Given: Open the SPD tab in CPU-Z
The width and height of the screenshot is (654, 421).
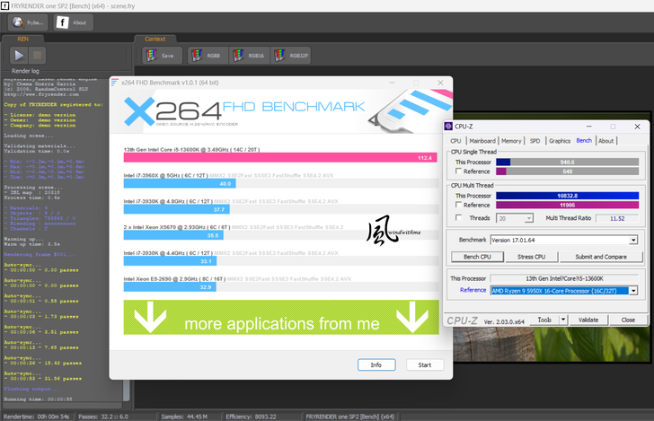Looking at the screenshot, I should pyautogui.click(x=535, y=141).
